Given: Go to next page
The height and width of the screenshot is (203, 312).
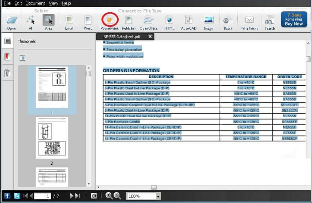Looking at the screenshot, I should [x=72, y=196].
